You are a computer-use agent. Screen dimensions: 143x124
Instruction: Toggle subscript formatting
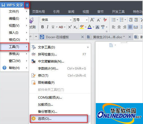click(x=75, y=27)
